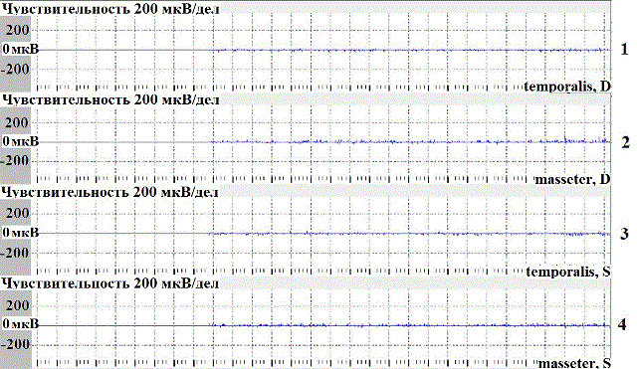Click the '-200' scale value in masseter, D channel

(x=16, y=161)
